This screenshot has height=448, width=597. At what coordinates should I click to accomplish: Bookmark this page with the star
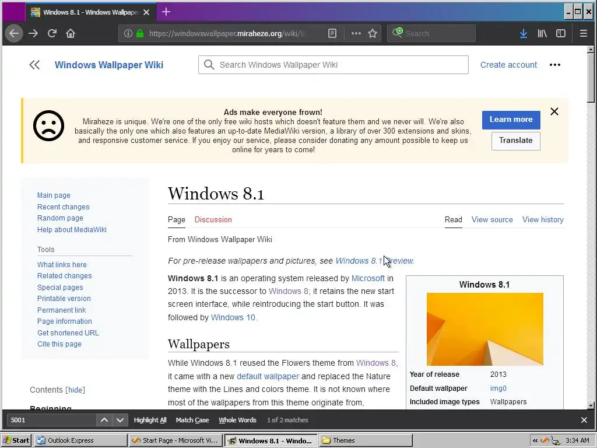pos(373,33)
